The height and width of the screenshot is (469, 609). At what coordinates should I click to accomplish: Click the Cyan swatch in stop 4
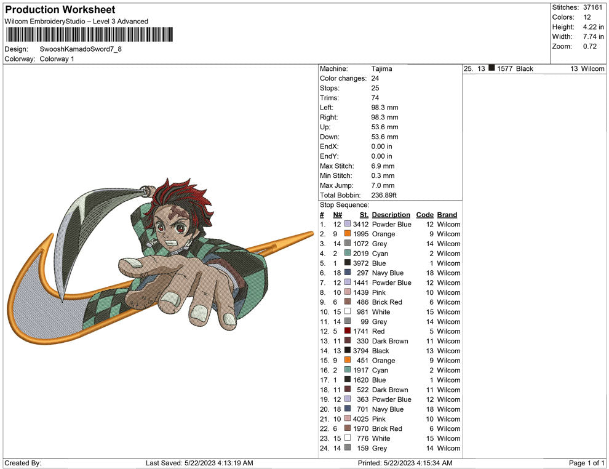tap(348, 253)
